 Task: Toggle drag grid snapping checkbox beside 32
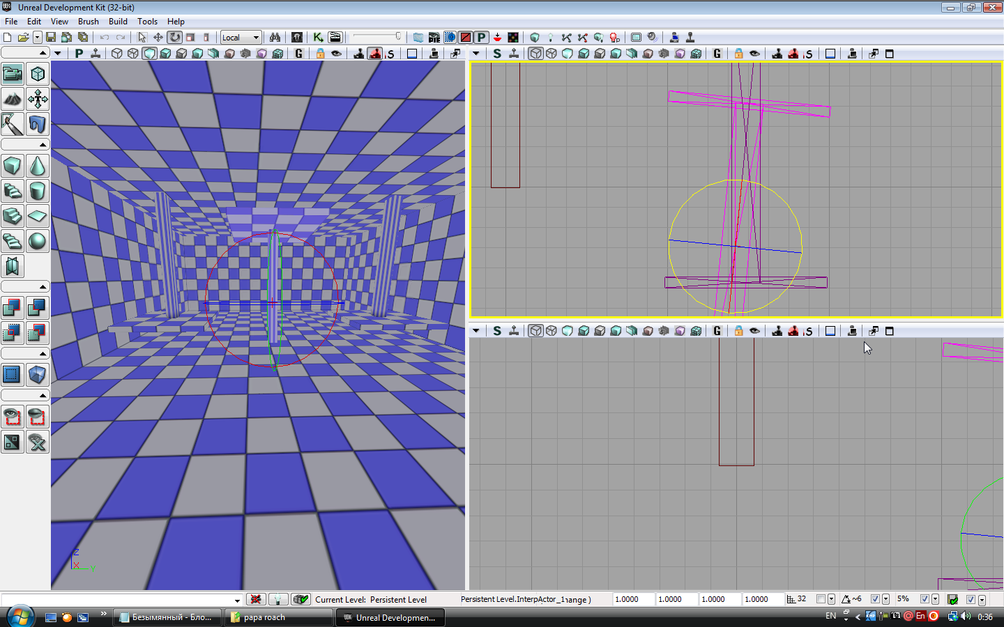pos(821,599)
